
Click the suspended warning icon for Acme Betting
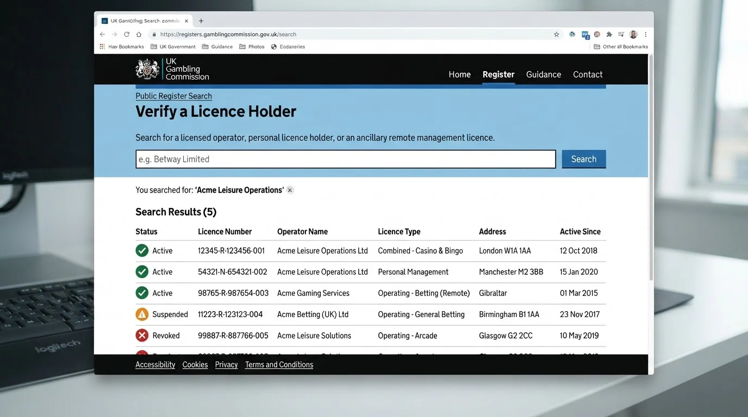142,314
